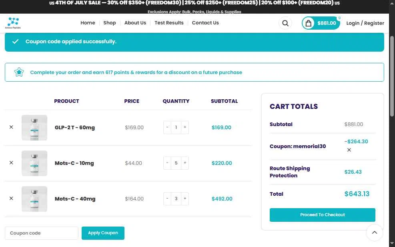The width and height of the screenshot is (395, 247).
Task: Click the scroll-to-top arrow button
Action: tap(374, 232)
